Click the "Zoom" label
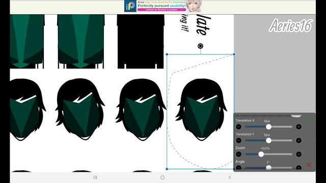 [x=240, y=148]
